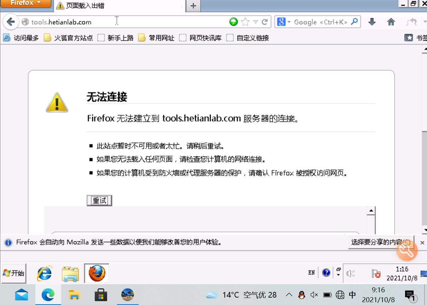
Task: Click the landscape app icon on taskbar
Action: coord(127,294)
